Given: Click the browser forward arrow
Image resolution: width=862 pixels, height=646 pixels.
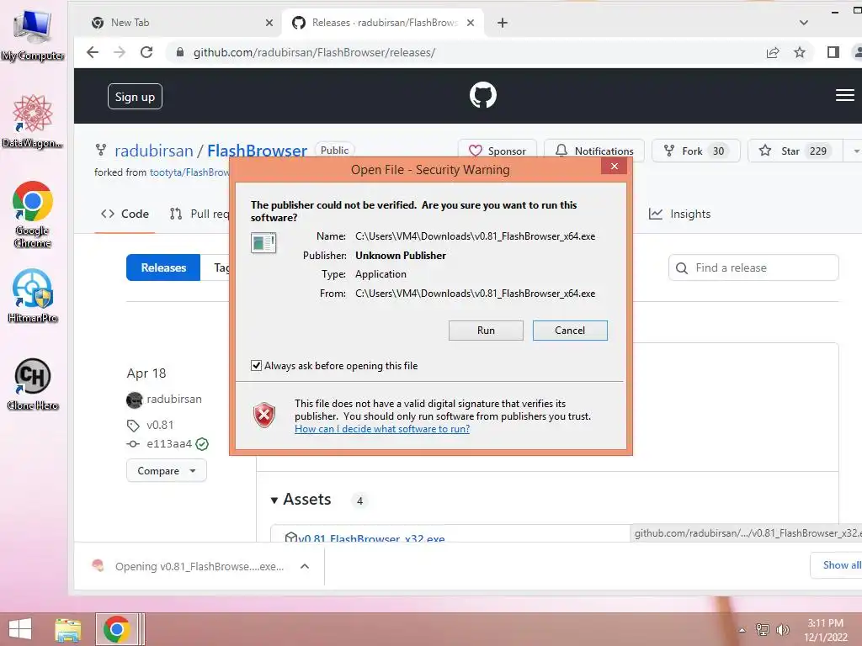Looking at the screenshot, I should tap(120, 52).
